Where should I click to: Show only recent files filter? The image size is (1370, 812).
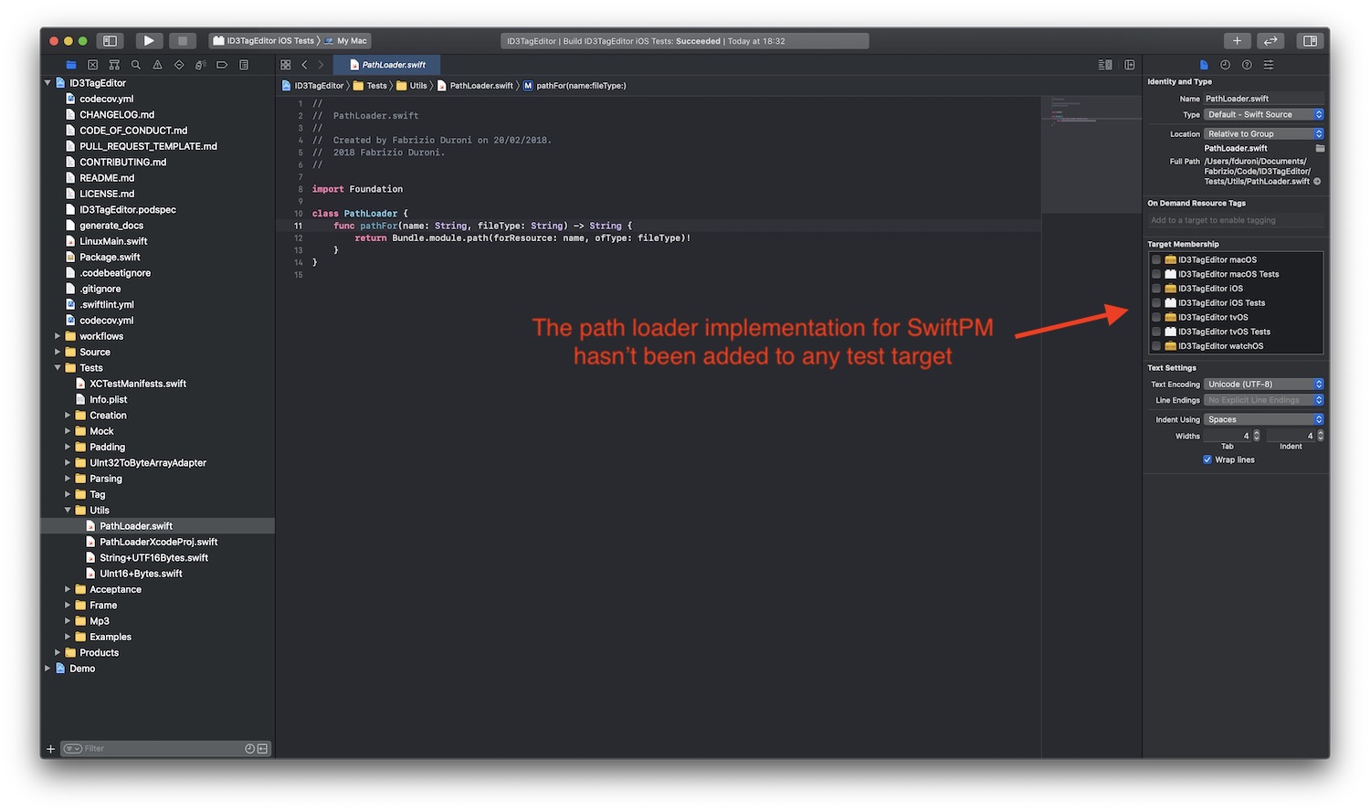(249, 749)
